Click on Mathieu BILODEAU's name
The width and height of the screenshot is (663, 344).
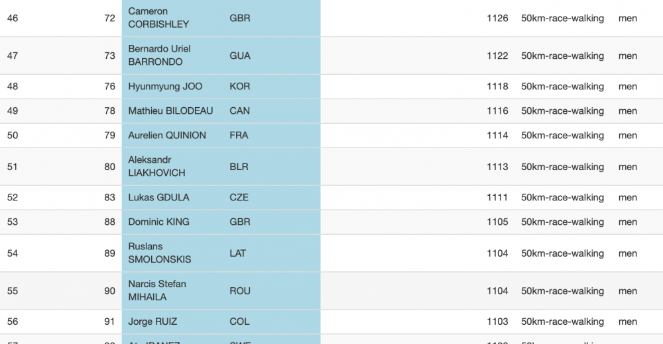coord(170,111)
